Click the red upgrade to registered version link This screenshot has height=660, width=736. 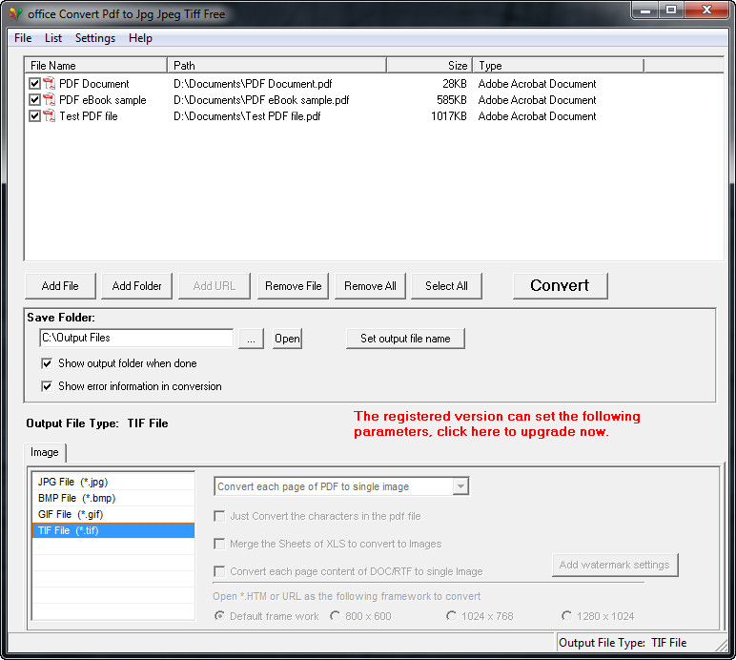(497, 423)
